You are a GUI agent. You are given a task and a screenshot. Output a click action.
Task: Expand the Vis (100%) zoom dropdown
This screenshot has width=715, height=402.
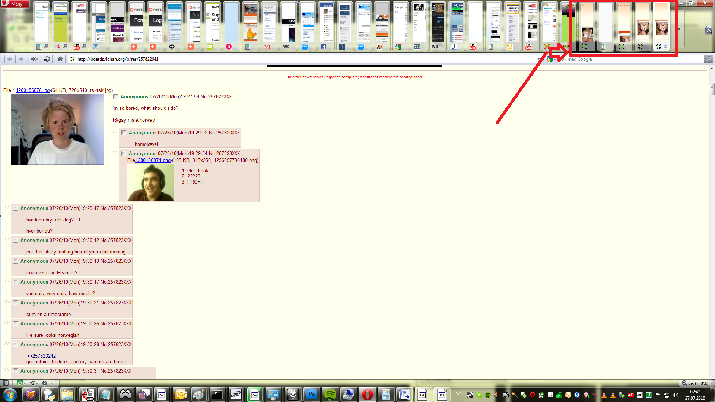click(711, 383)
